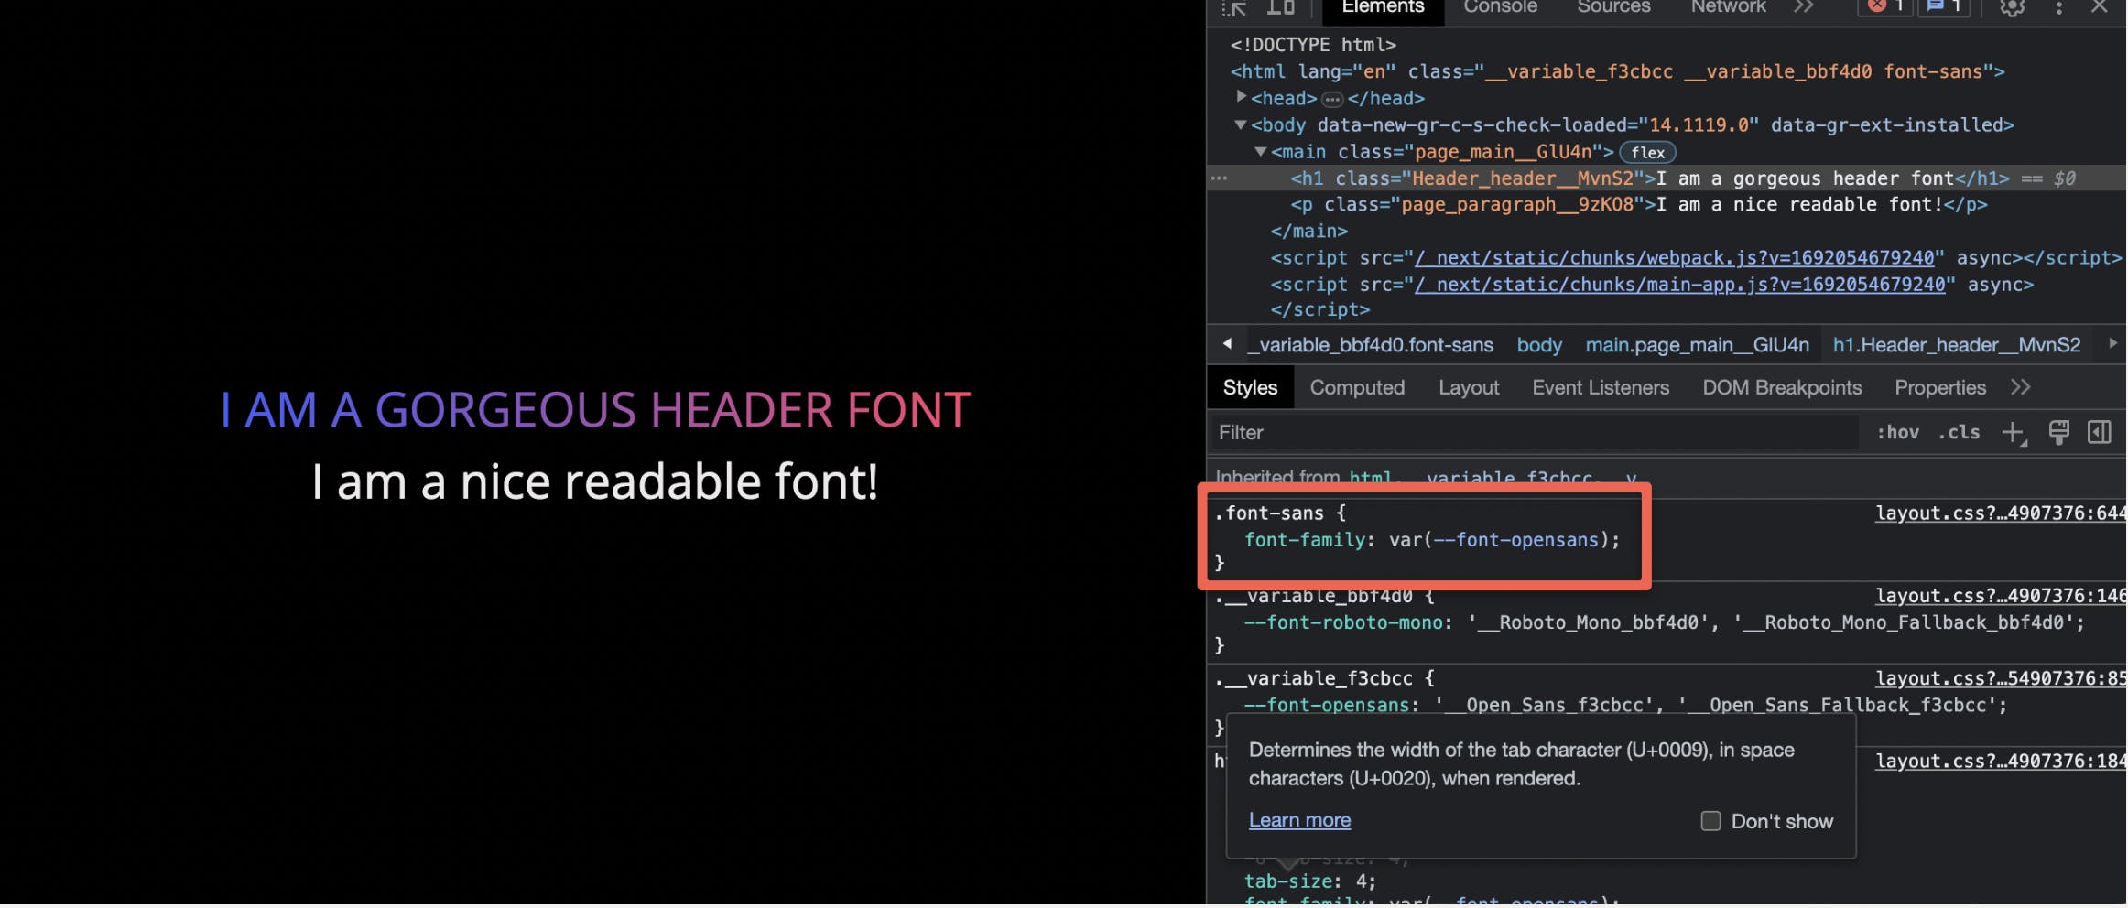This screenshot has width=2128, height=908.
Task: Open layout.css link for .__variable_bbf4d0 rule
Action: click(x=2000, y=597)
